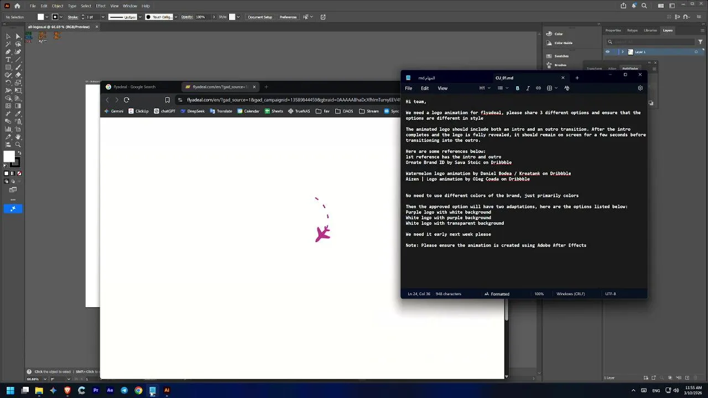Choose the Pen tool in Illustrator toolbar
708x398 pixels.
tap(8, 51)
